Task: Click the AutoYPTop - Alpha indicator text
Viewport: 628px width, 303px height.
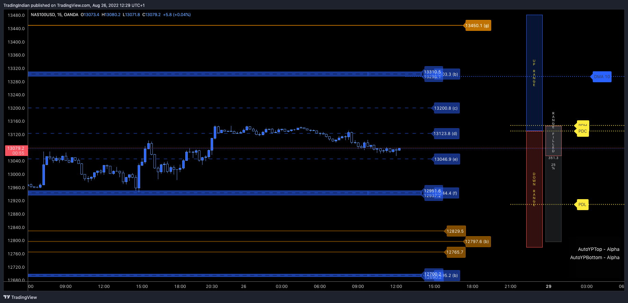Action: (x=599, y=249)
